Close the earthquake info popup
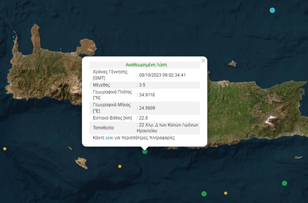Screen dimensions: 308x203 click(203, 61)
